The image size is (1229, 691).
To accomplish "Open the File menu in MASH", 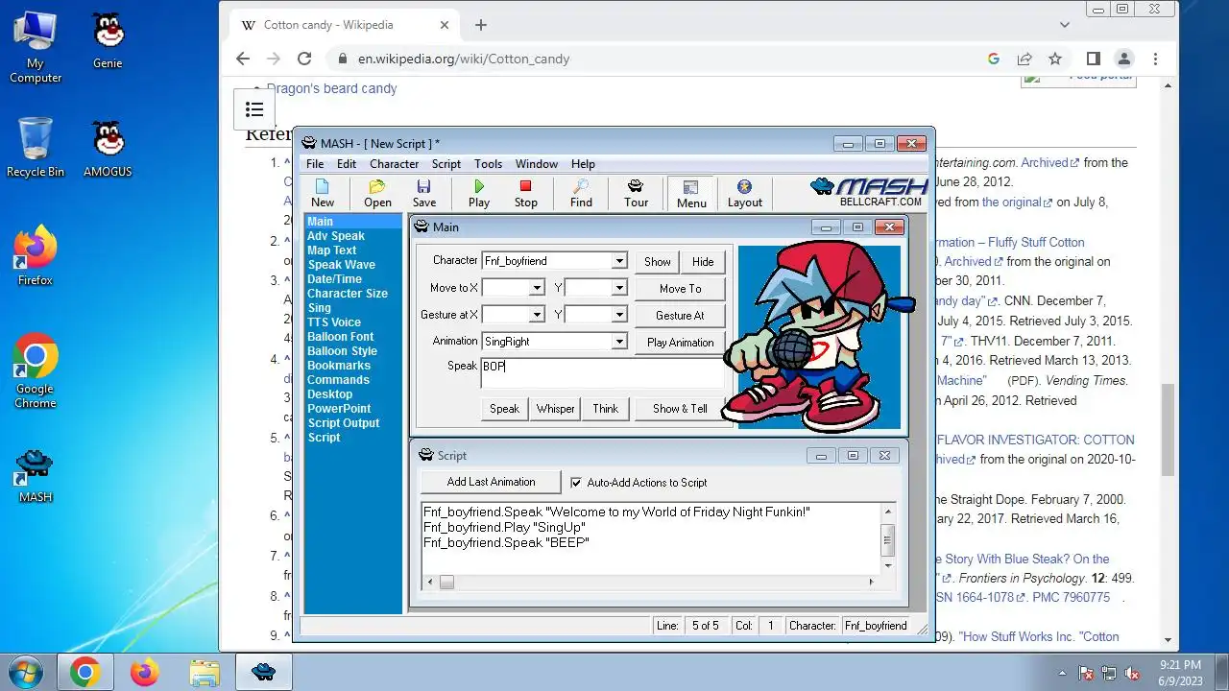I will [x=315, y=164].
